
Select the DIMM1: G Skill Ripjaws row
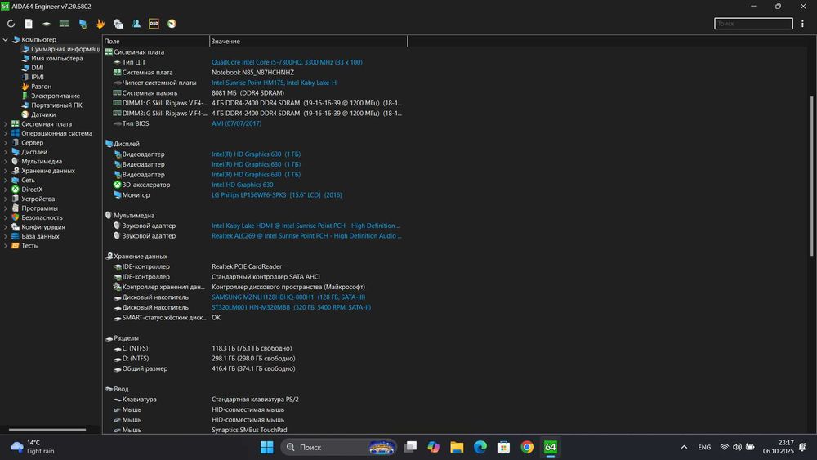click(255, 103)
